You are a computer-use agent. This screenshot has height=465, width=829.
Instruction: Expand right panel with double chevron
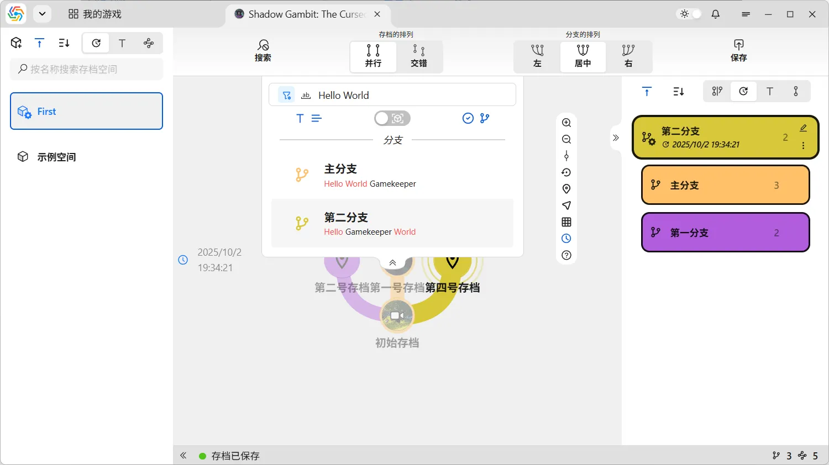pyautogui.click(x=616, y=138)
